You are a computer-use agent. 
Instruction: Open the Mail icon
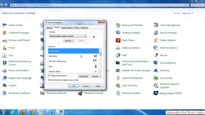[118, 55]
